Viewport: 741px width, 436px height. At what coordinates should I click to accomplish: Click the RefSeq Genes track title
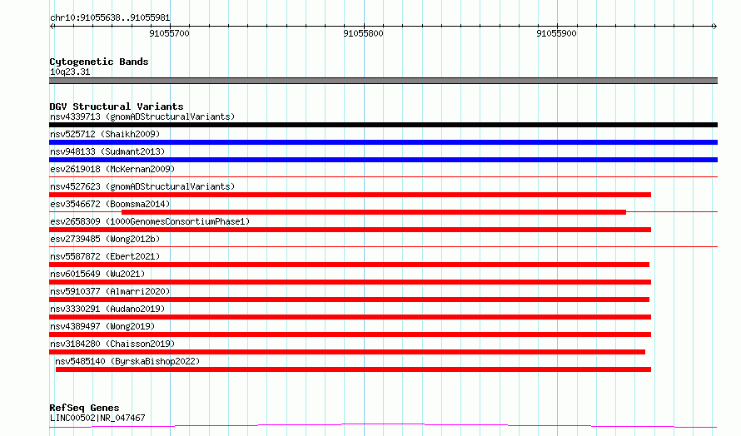tap(84, 408)
